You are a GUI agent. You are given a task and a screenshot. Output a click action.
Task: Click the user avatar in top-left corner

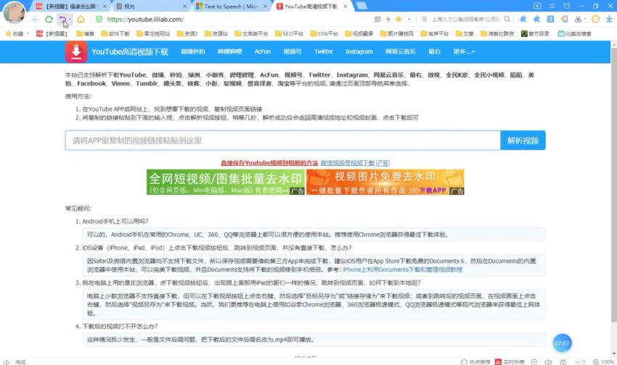click(14, 12)
